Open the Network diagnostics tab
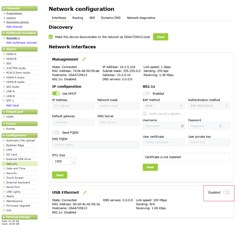The height and width of the screenshot is (225, 244). point(141,18)
